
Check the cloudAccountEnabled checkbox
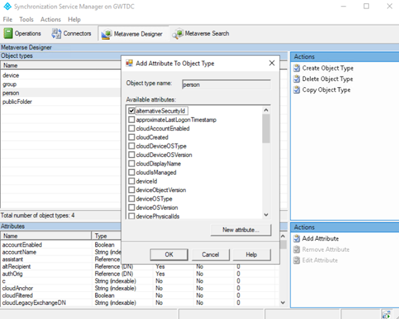click(132, 128)
